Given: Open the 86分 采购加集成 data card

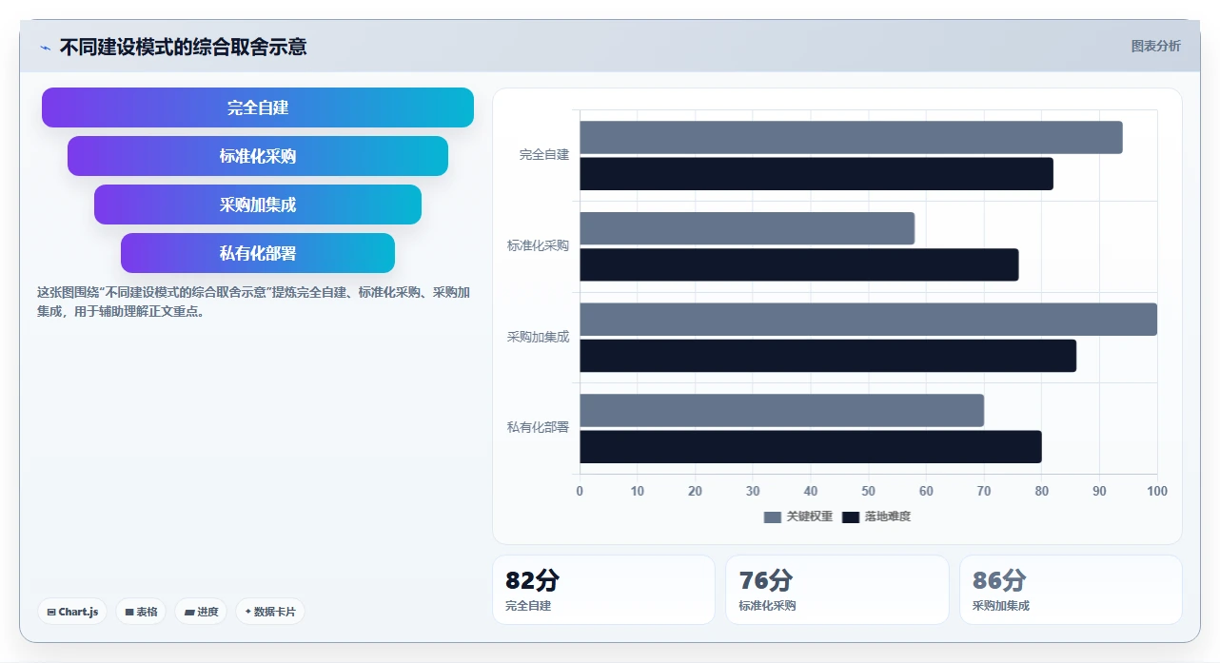Looking at the screenshot, I should click(1071, 590).
